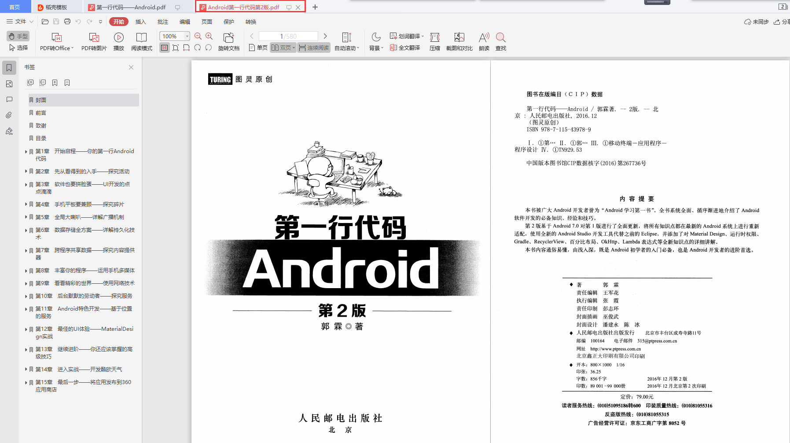This screenshot has height=443, width=790.
Task: Open the 文件 file menu
Action: tap(20, 21)
